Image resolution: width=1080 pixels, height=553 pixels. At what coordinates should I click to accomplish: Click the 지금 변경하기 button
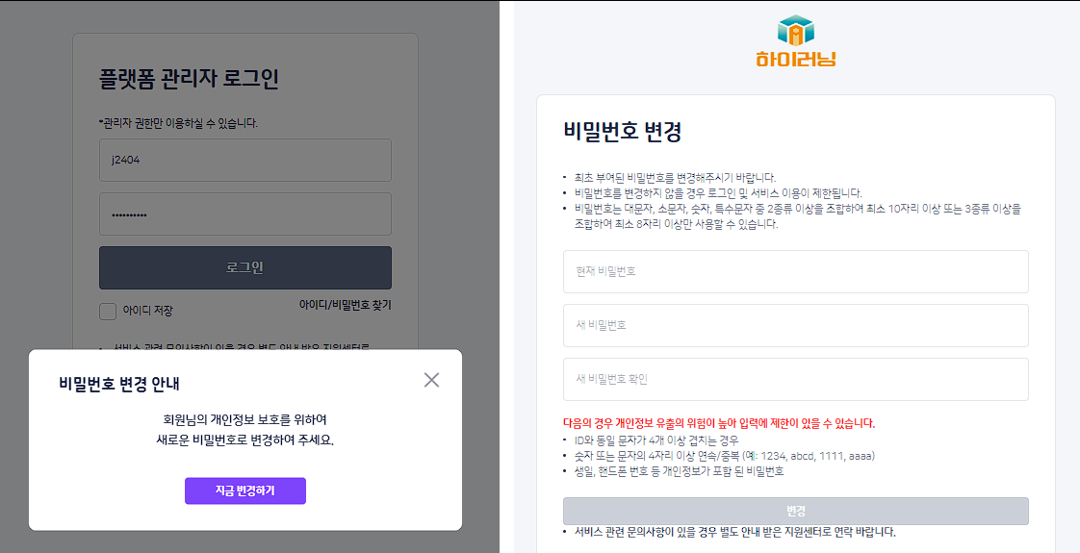tap(245, 491)
